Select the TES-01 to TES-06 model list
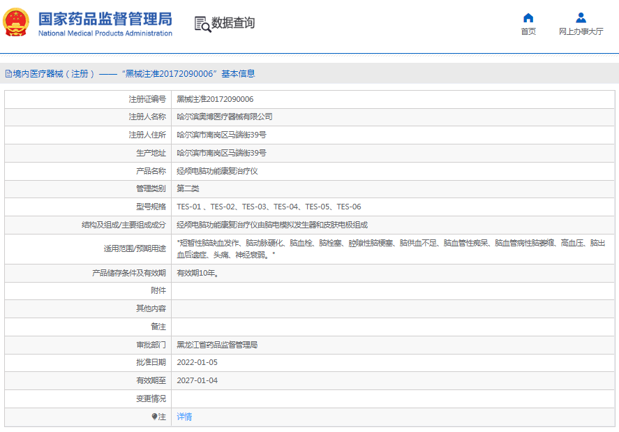 [269, 207]
